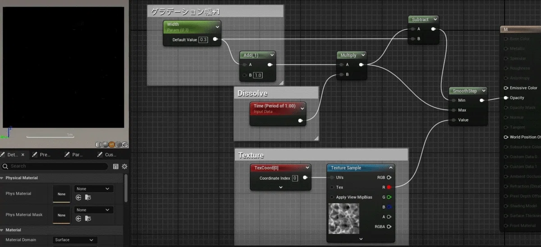
Task: Expand the Multiply node header chevron
Action: coord(362,55)
